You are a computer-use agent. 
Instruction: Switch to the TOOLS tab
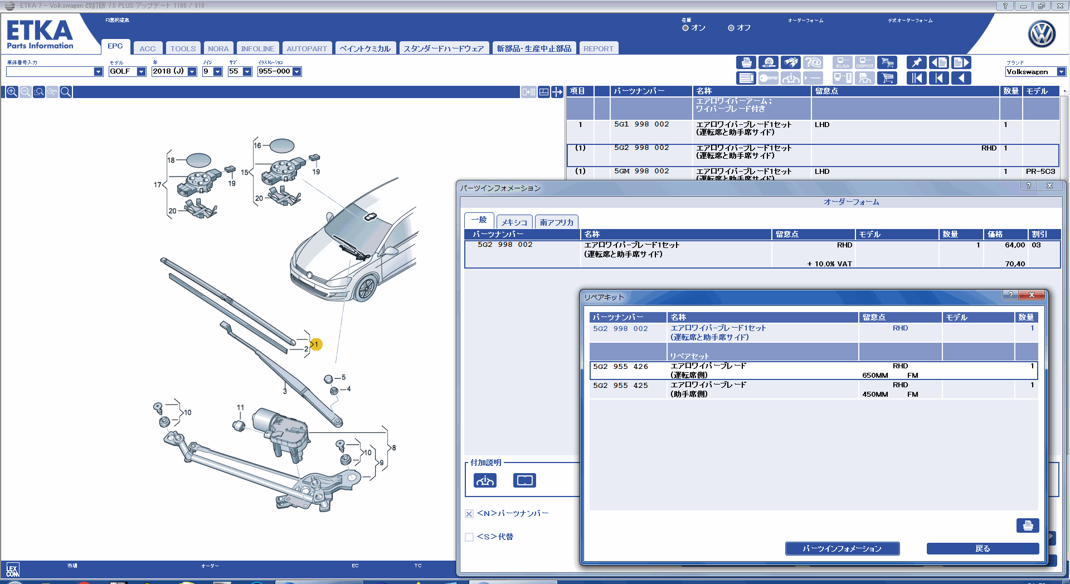(183, 48)
